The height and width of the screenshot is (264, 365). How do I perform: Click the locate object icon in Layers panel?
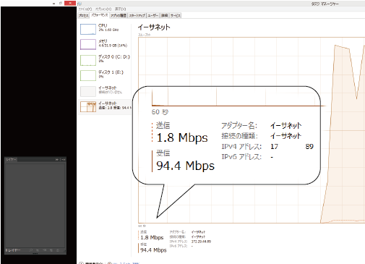(31, 250)
